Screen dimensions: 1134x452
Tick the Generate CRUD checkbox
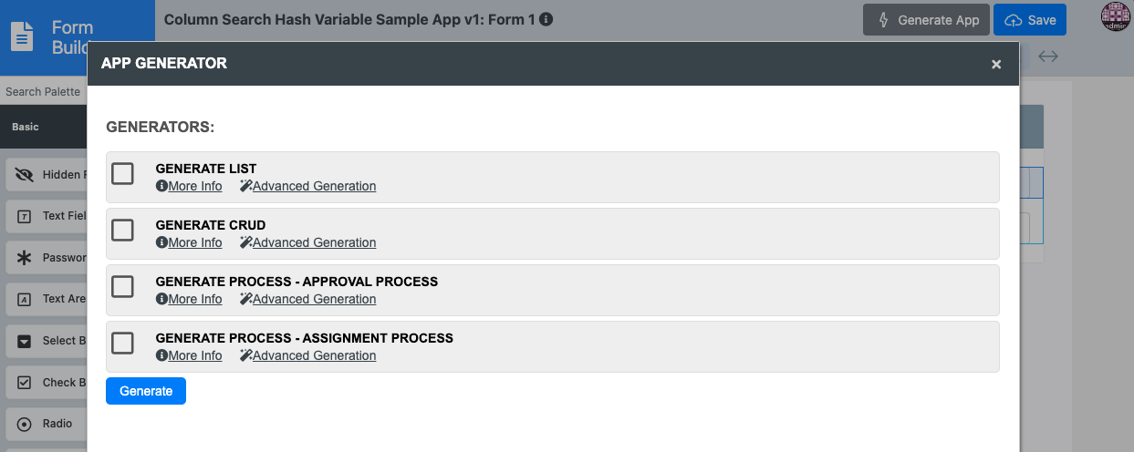tap(122, 231)
